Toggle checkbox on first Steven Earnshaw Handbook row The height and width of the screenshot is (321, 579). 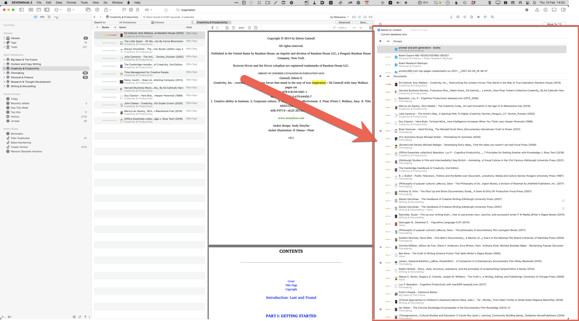(563, 201)
